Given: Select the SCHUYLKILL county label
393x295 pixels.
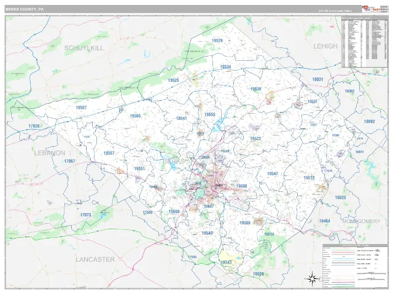Looking at the screenshot, I should point(84,48).
